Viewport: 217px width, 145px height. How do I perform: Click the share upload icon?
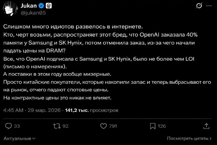coord(206,126)
